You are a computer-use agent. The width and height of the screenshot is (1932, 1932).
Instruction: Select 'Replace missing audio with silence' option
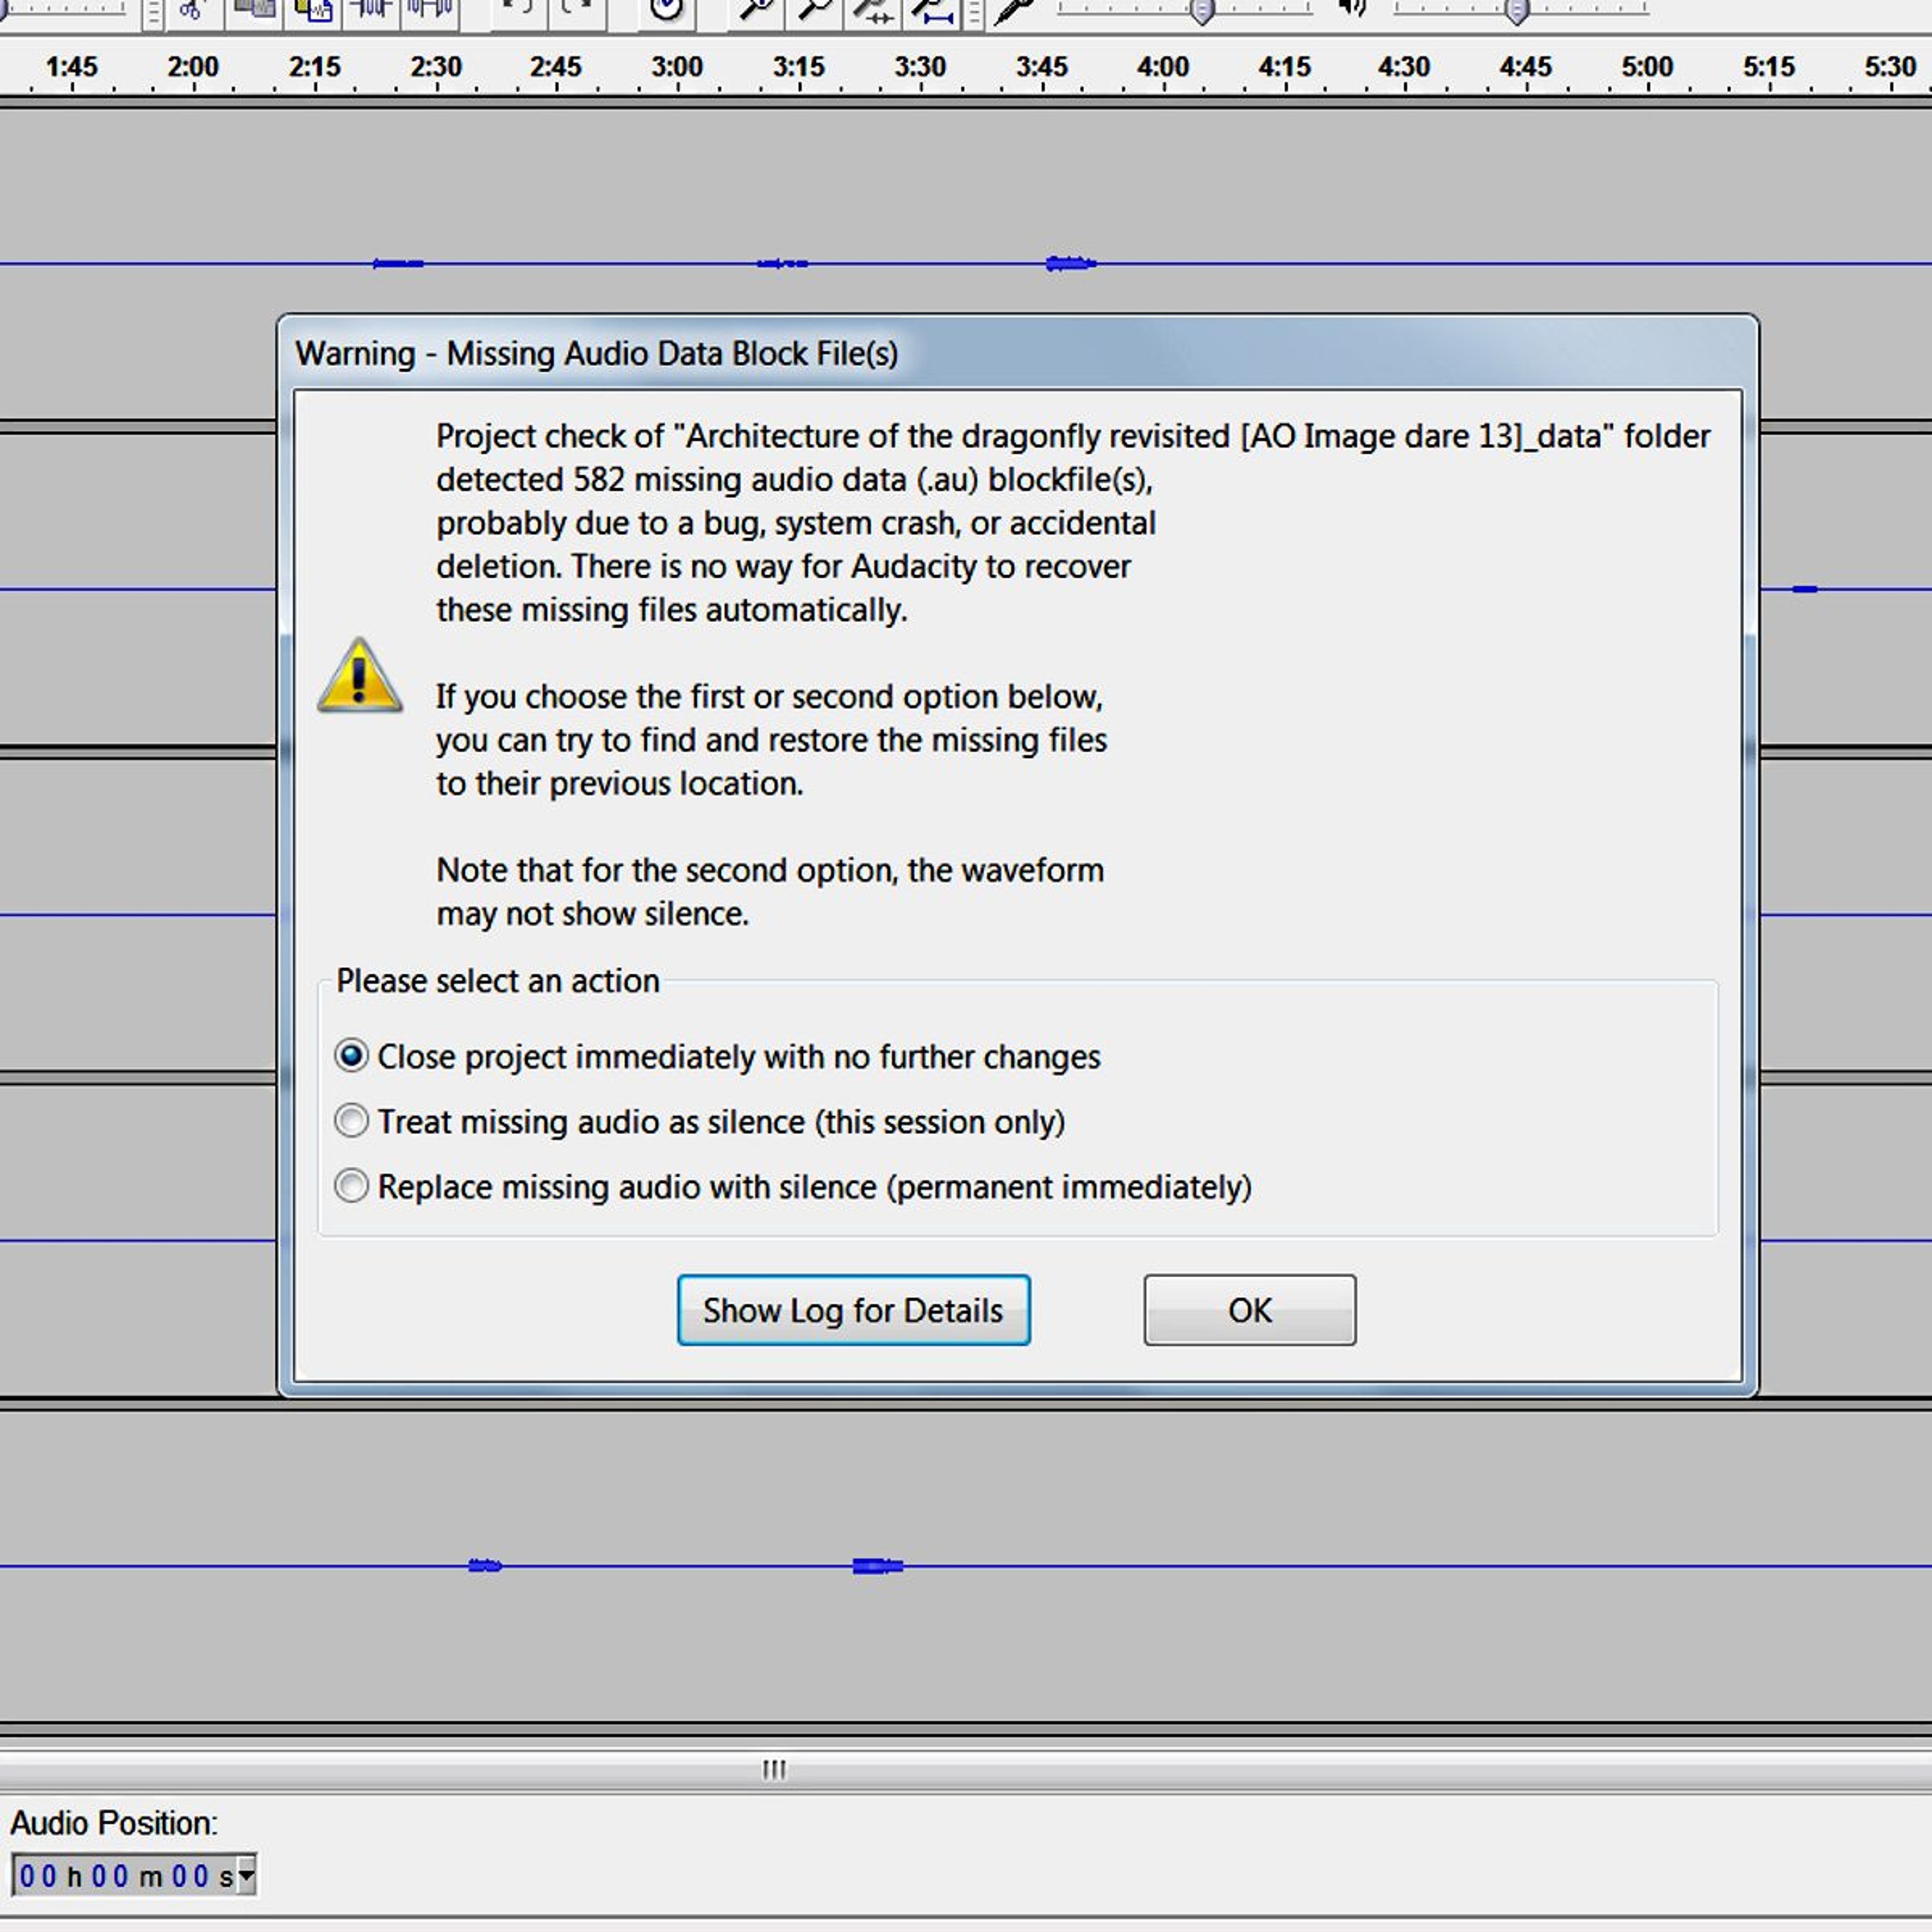point(792,1187)
